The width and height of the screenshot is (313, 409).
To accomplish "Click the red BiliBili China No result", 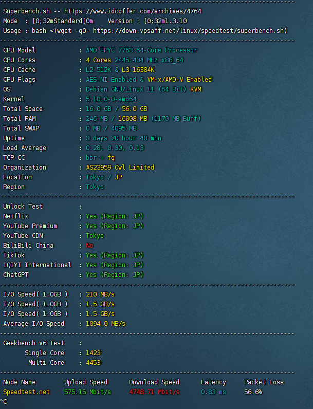I will 89,246.
